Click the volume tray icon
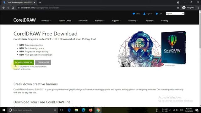Viewport: 201px width, 113px height. coord(177,110)
